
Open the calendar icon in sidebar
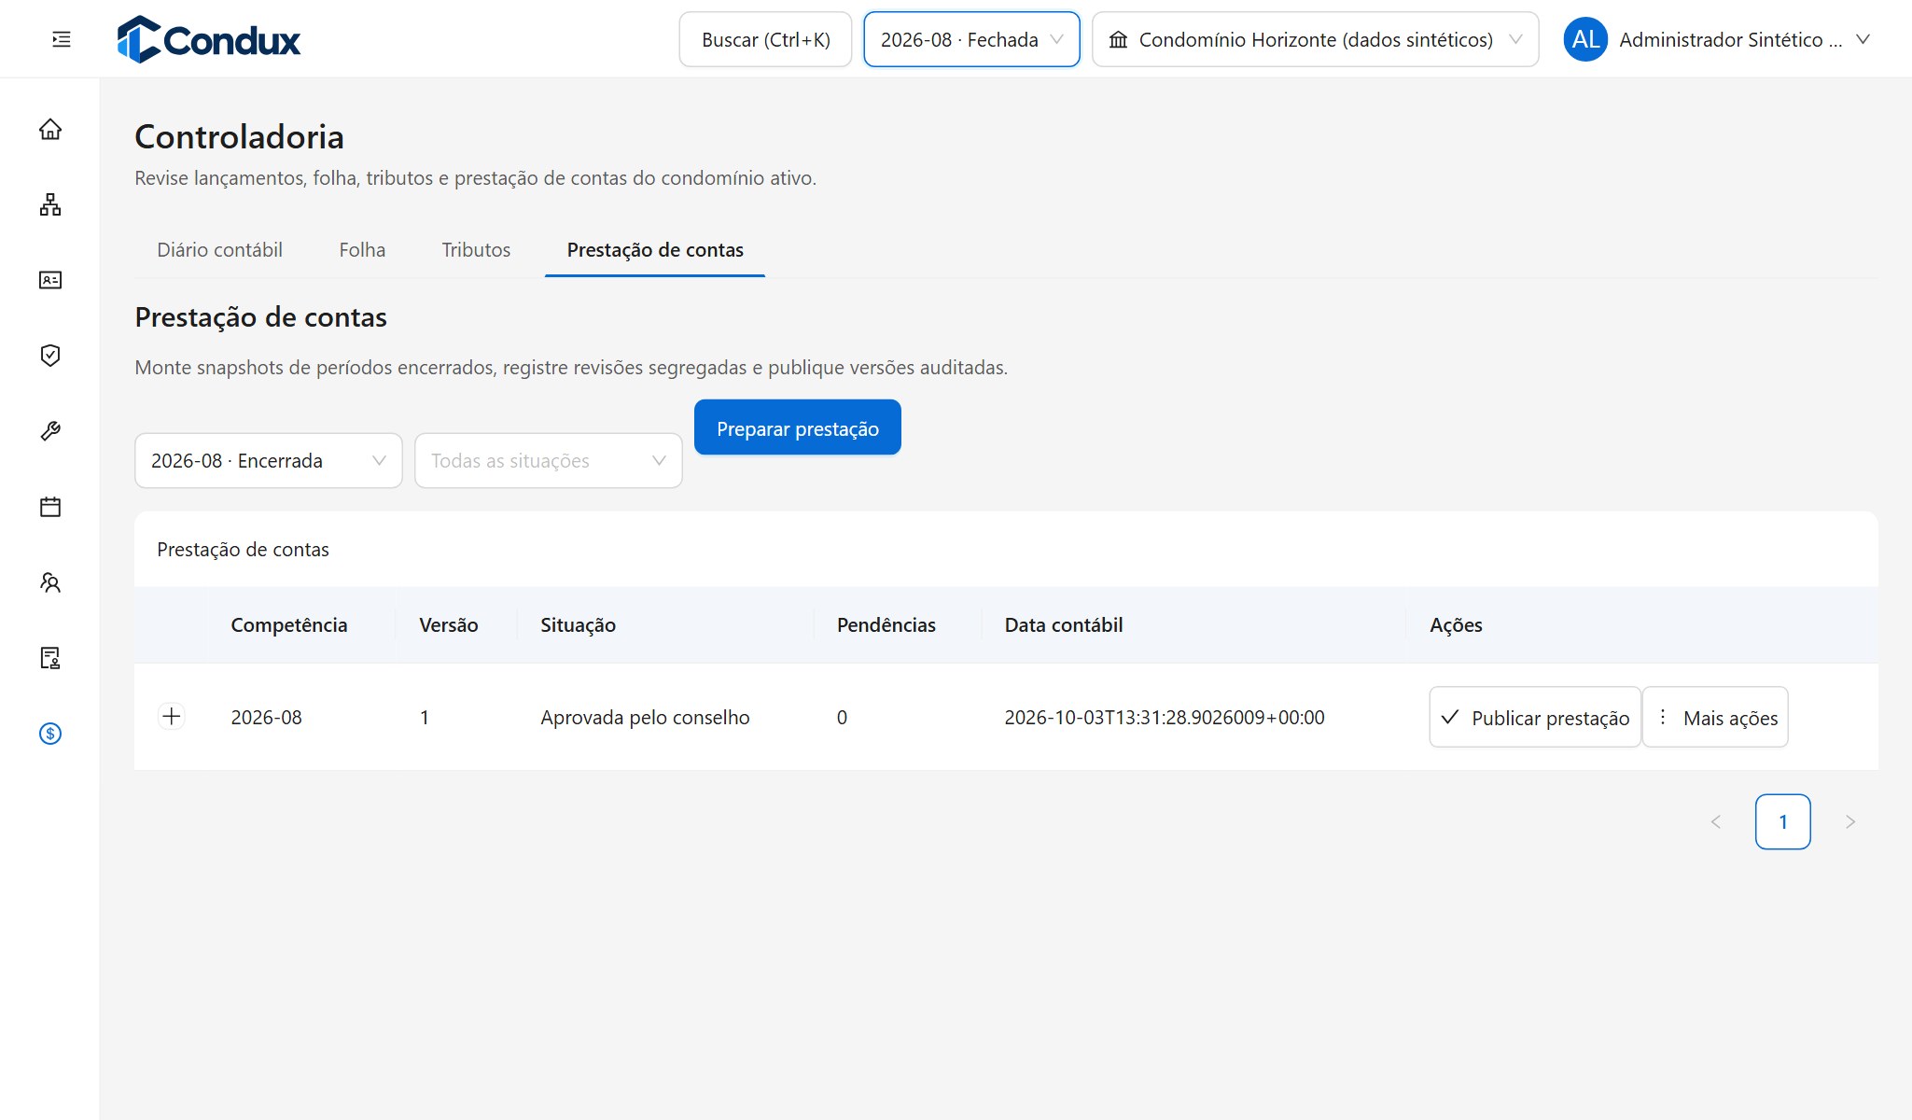(x=50, y=507)
